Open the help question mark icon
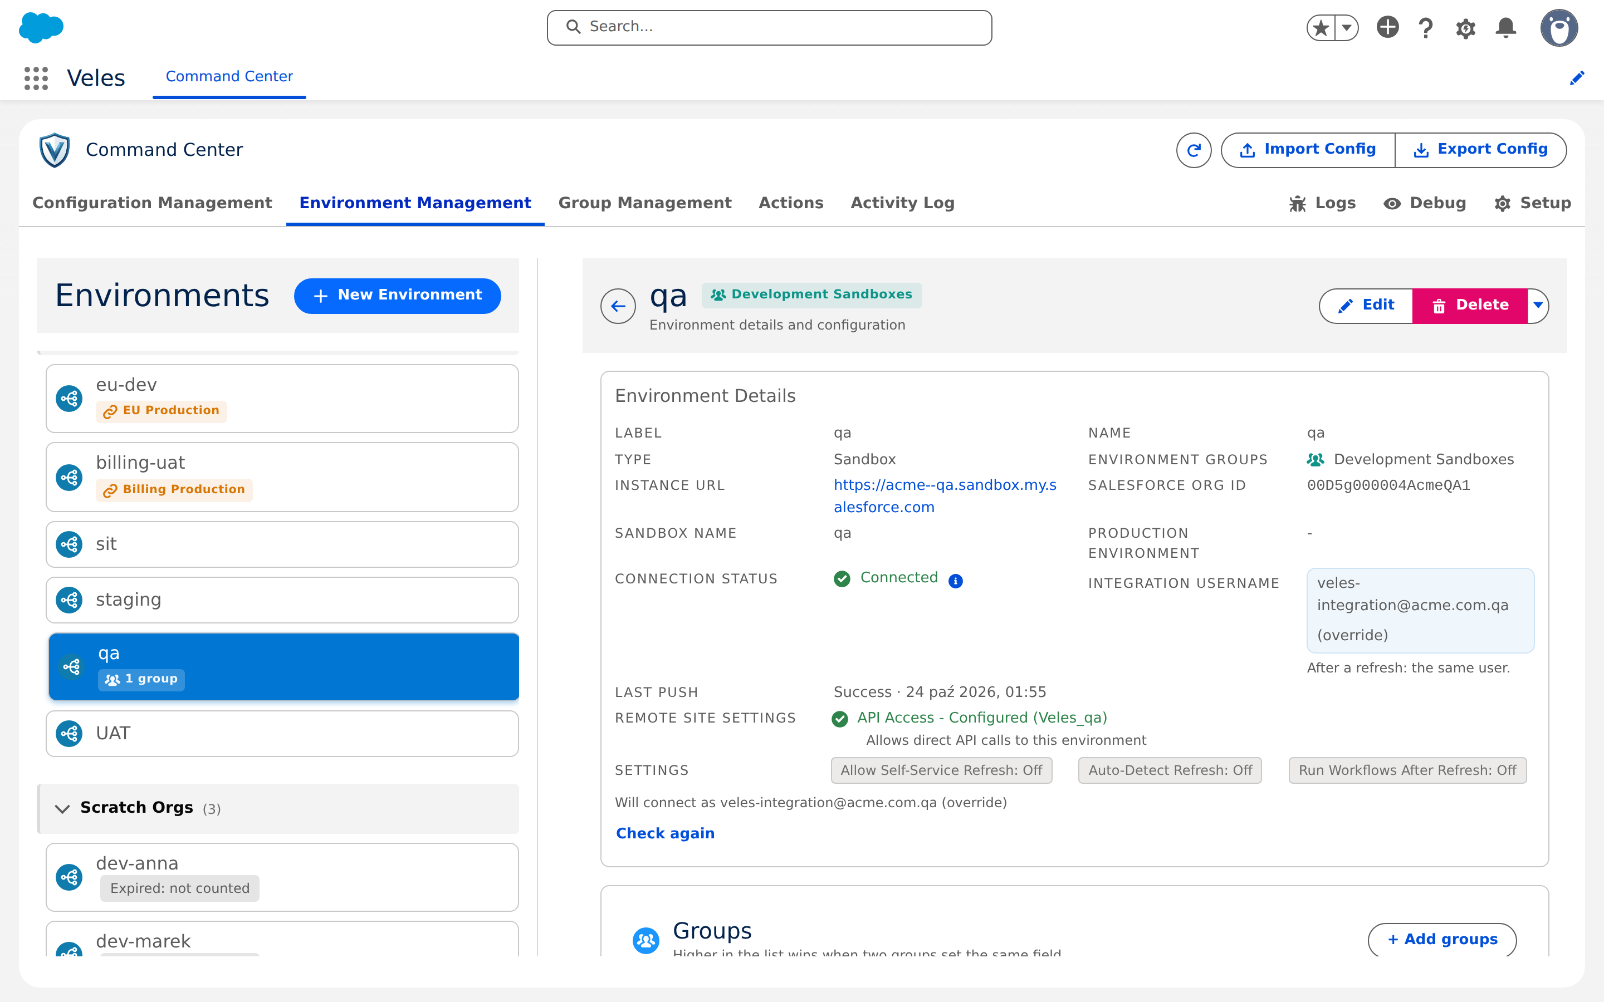The image size is (1604, 1002). 1426,28
